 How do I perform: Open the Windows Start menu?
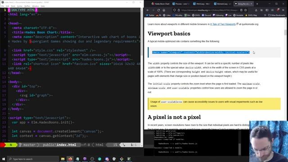point(4,159)
